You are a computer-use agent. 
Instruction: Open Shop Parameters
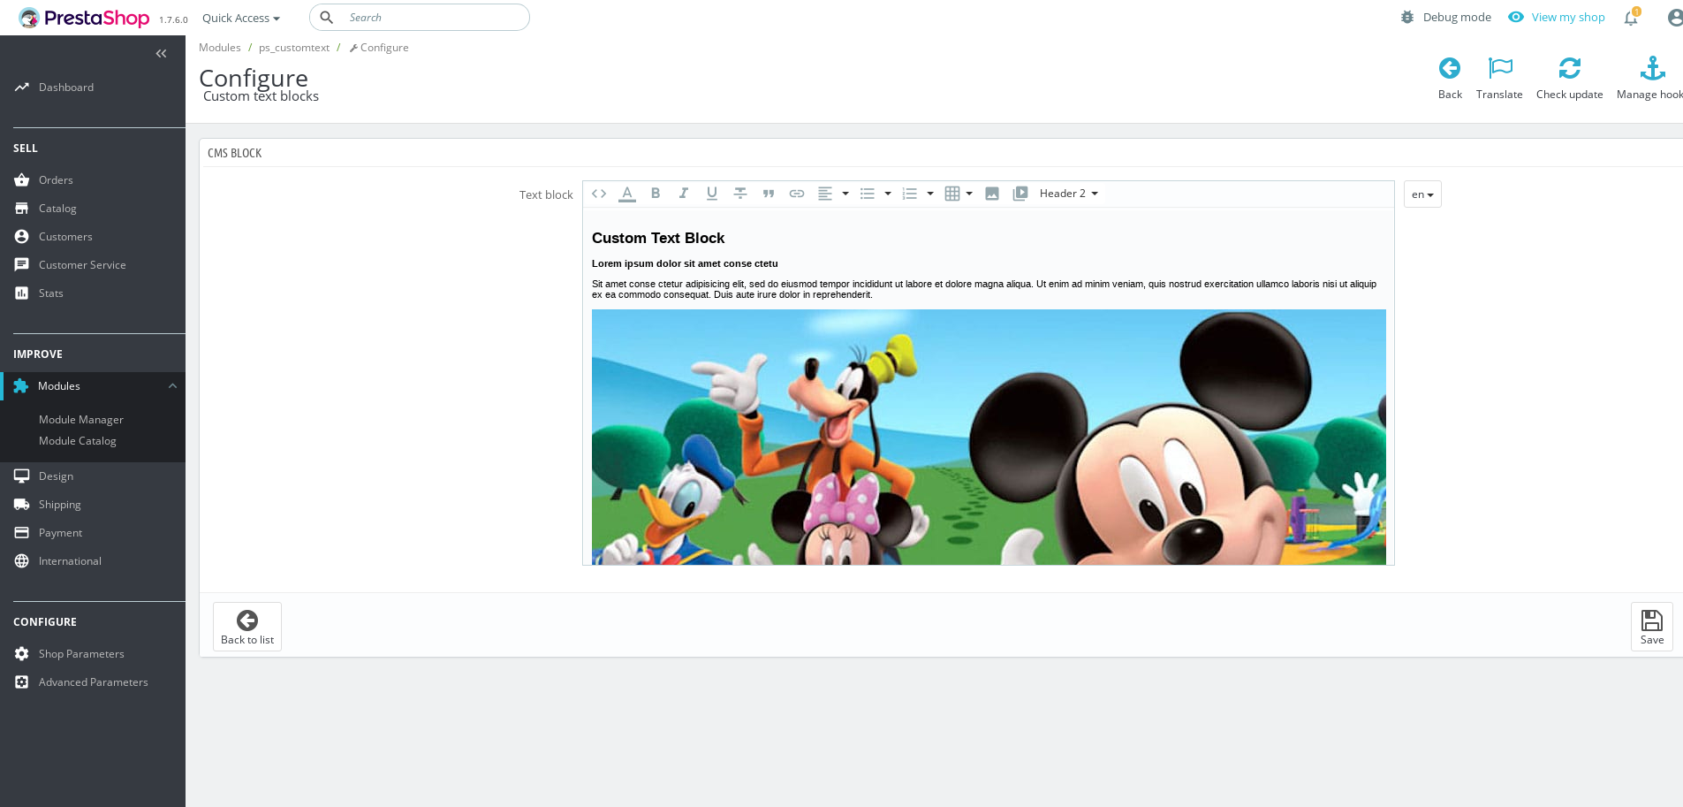click(81, 654)
